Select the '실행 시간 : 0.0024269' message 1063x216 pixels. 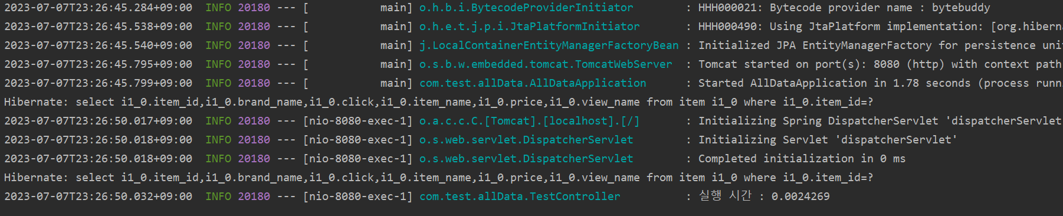click(x=764, y=197)
